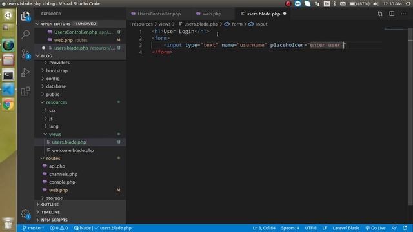Open the Trash in the dock
413x232 pixels.
point(8,224)
